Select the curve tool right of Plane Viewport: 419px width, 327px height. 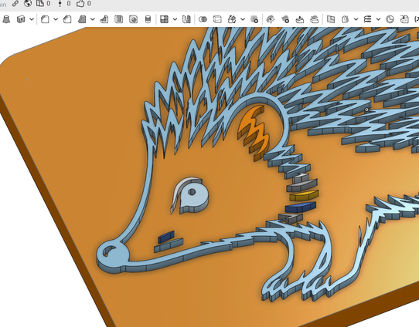[346, 19]
